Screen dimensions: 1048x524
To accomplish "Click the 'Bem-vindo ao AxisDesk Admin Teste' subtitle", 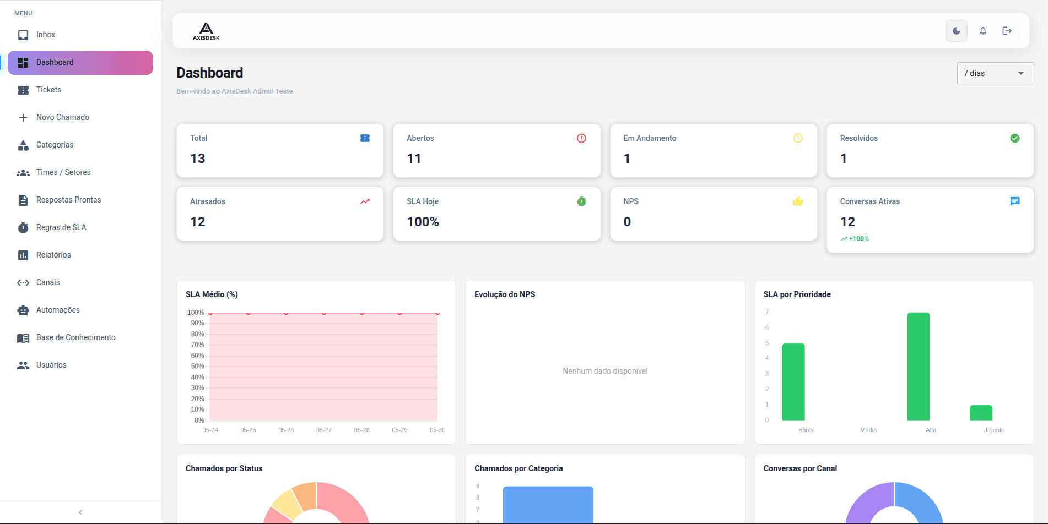I will pyautogui.click(x=234, y=91).
